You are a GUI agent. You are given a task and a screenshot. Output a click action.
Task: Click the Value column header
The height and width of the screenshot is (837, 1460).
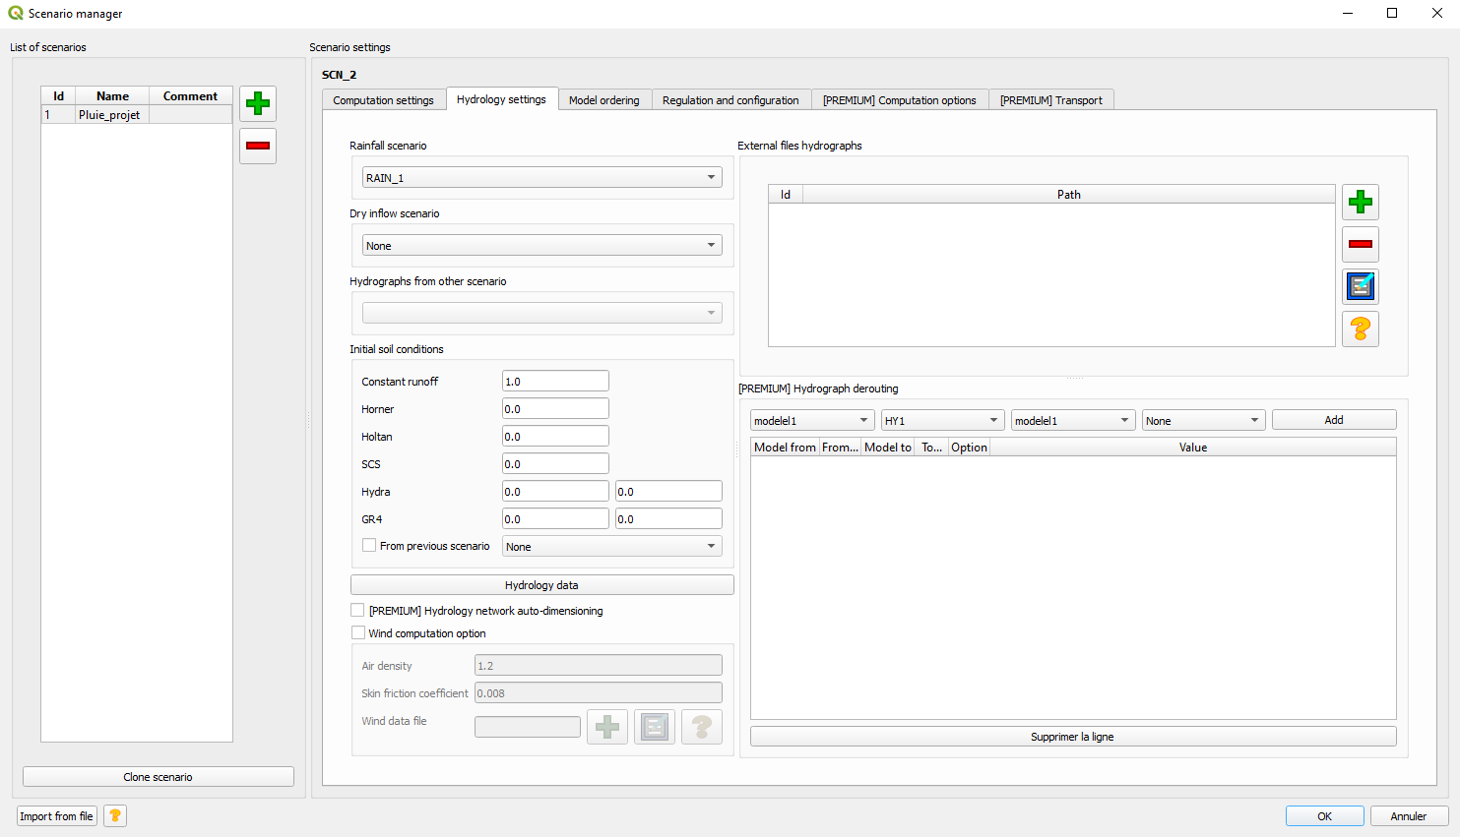(x=1193, y=447)
